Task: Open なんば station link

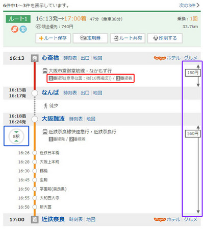Action: coord(50,93)
